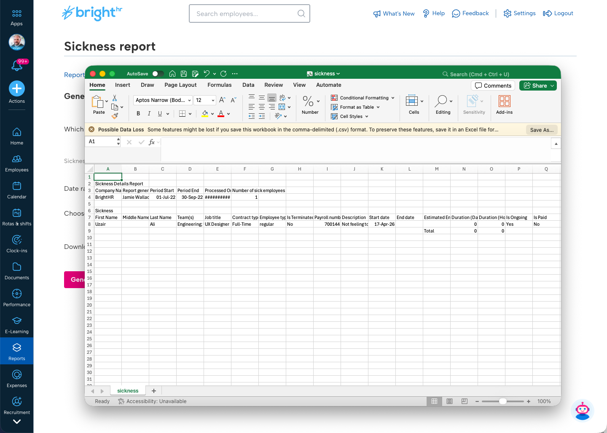
Task: Select the Italic formatting icon
Action: point(148,113)
